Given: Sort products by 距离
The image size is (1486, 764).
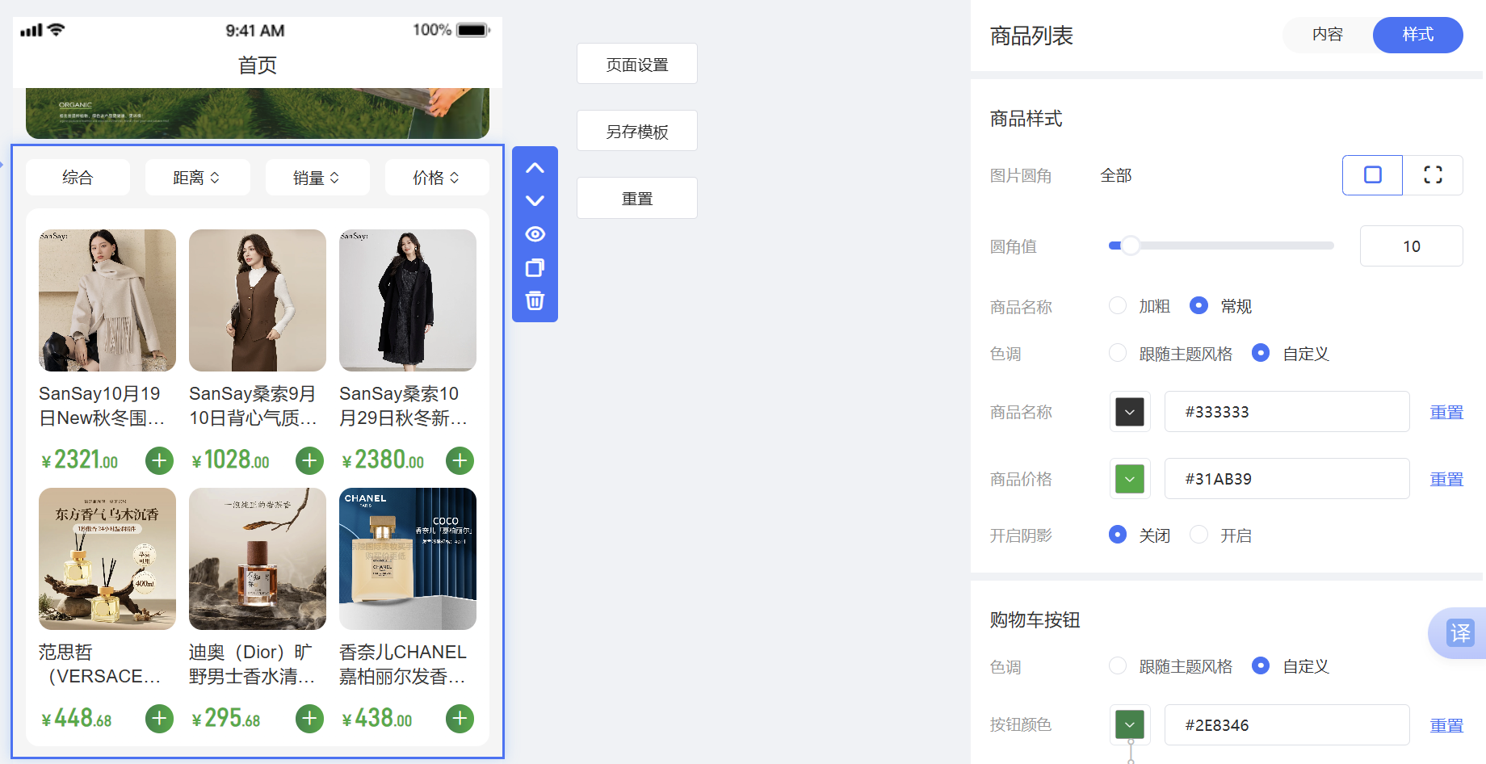Looking at the screenshot, I should coord(197,178).
